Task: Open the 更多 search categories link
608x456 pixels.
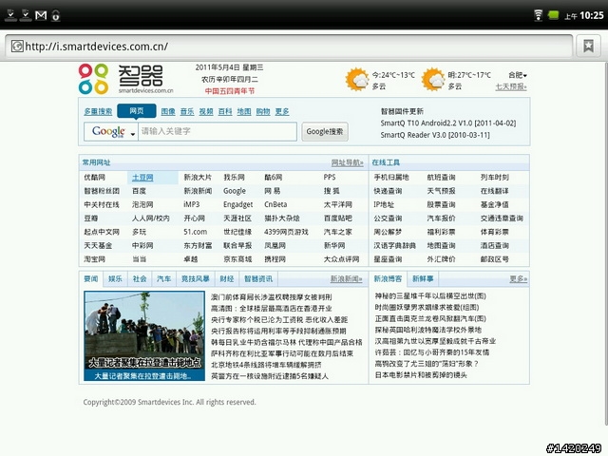Action: coord(282,112)
